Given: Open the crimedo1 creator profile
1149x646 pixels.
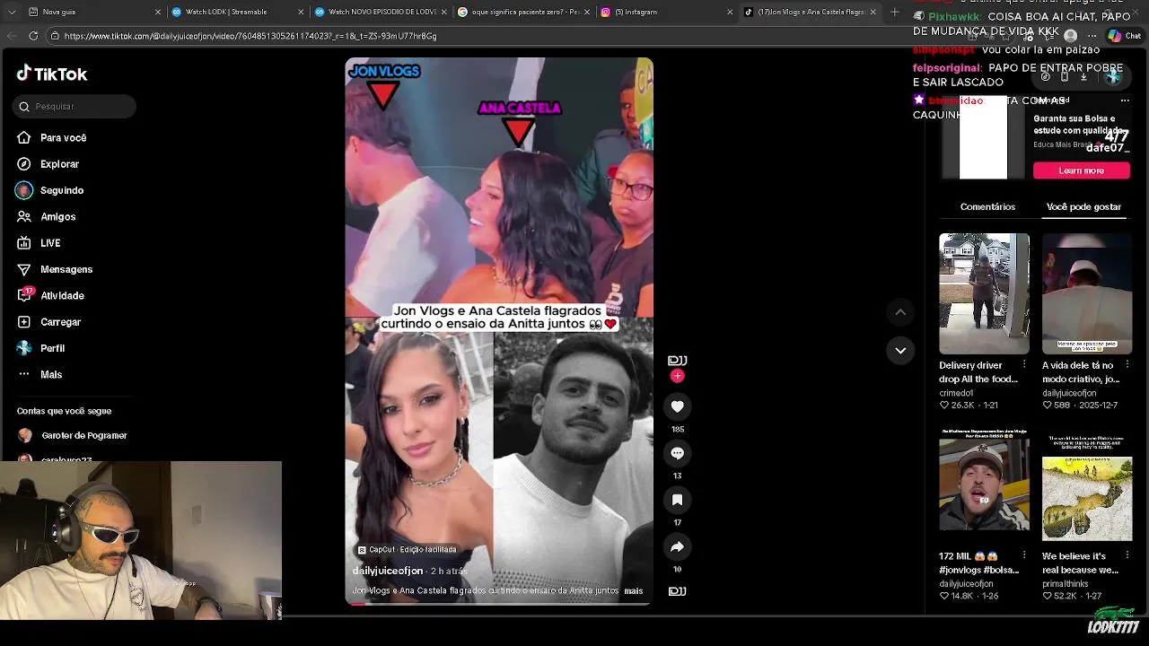Looking at the screenshot, I should [x=956, y=393].
